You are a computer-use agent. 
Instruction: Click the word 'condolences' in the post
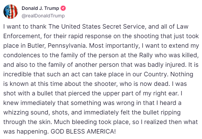pyautogui.click(x=21, y=55)
